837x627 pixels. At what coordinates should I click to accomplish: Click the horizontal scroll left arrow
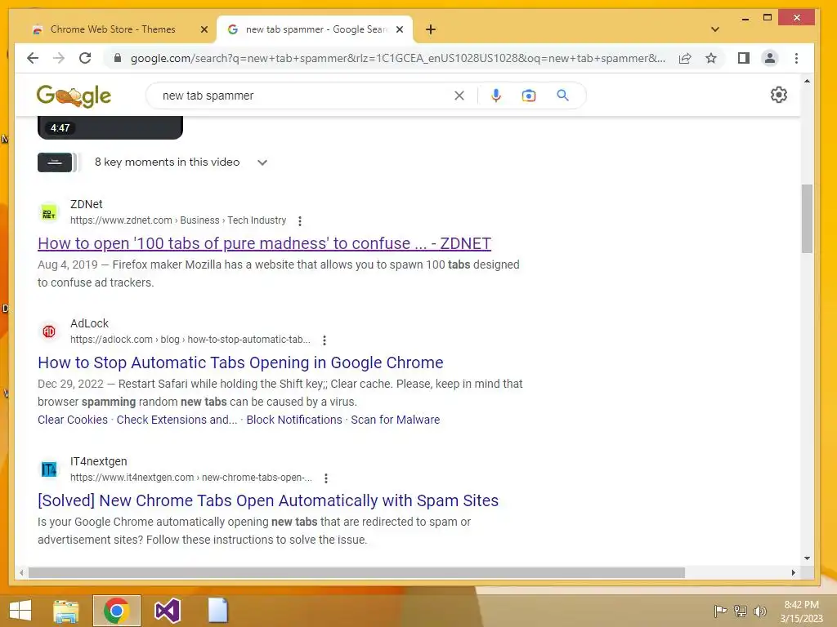[x=20, y=572]
